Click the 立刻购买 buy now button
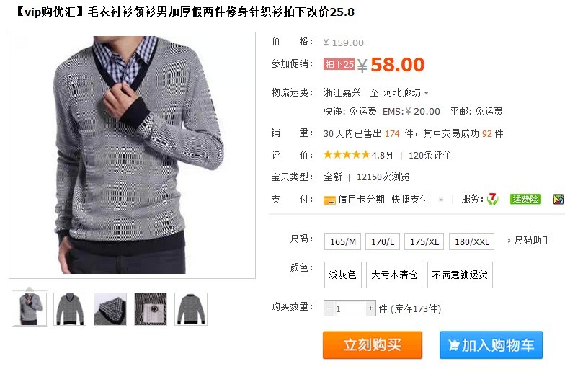This screenshot has width=565, height=369. pyautogui.click(x=372, y=344)
